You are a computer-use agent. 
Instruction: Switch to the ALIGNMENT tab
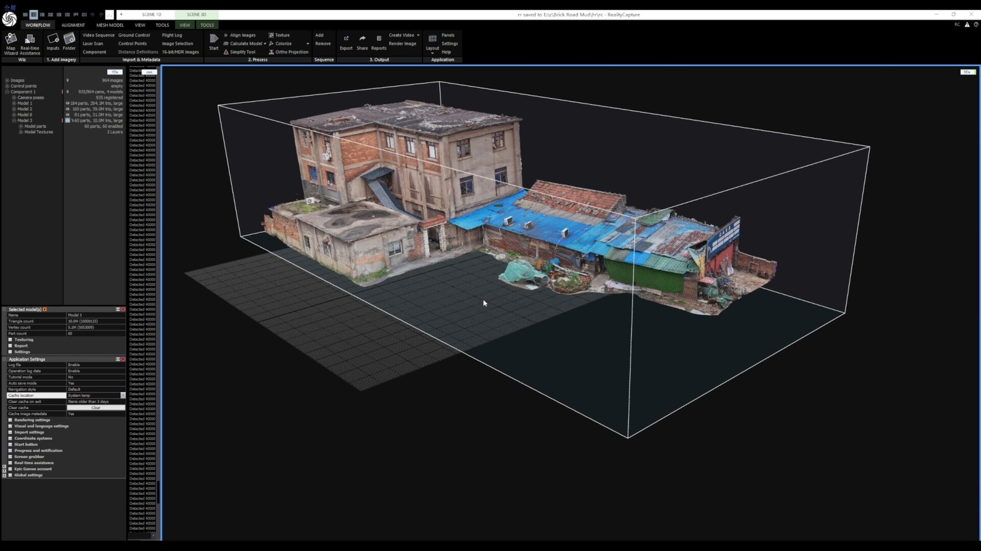tap(73, 25)
